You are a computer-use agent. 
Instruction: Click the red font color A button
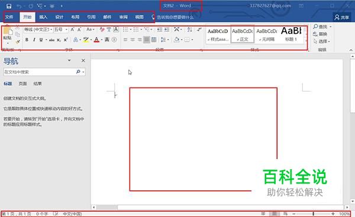pyautogui.click(x=96, y=40)
